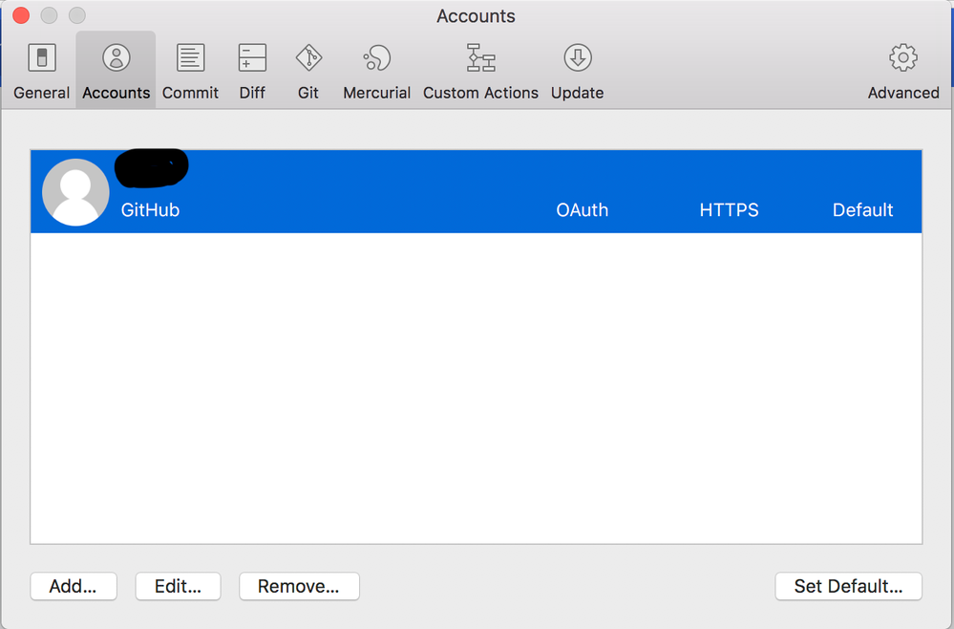Open Custom Actions preferences icon
Viewport: 954px width, 629px height.
480,58
